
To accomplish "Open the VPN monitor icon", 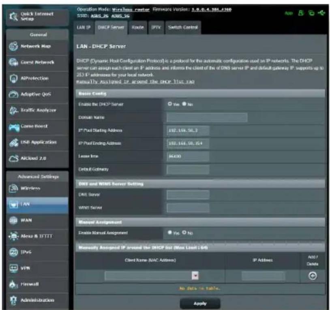I will pyautogui.click(x=14, y=268).
